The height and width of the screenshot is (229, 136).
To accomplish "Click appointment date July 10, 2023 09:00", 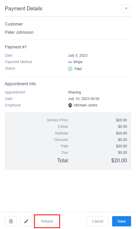I will [84, 99].
